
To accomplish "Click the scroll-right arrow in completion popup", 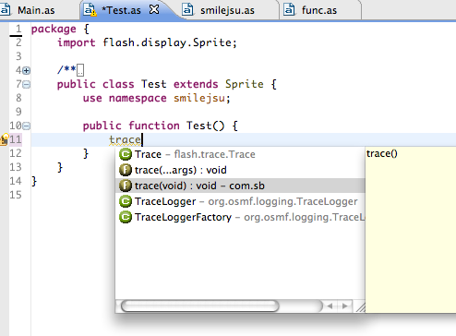I will click(345, 306).
